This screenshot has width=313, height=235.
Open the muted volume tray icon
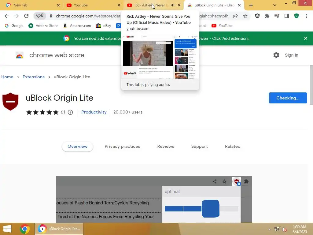click(x=284, y=229)
